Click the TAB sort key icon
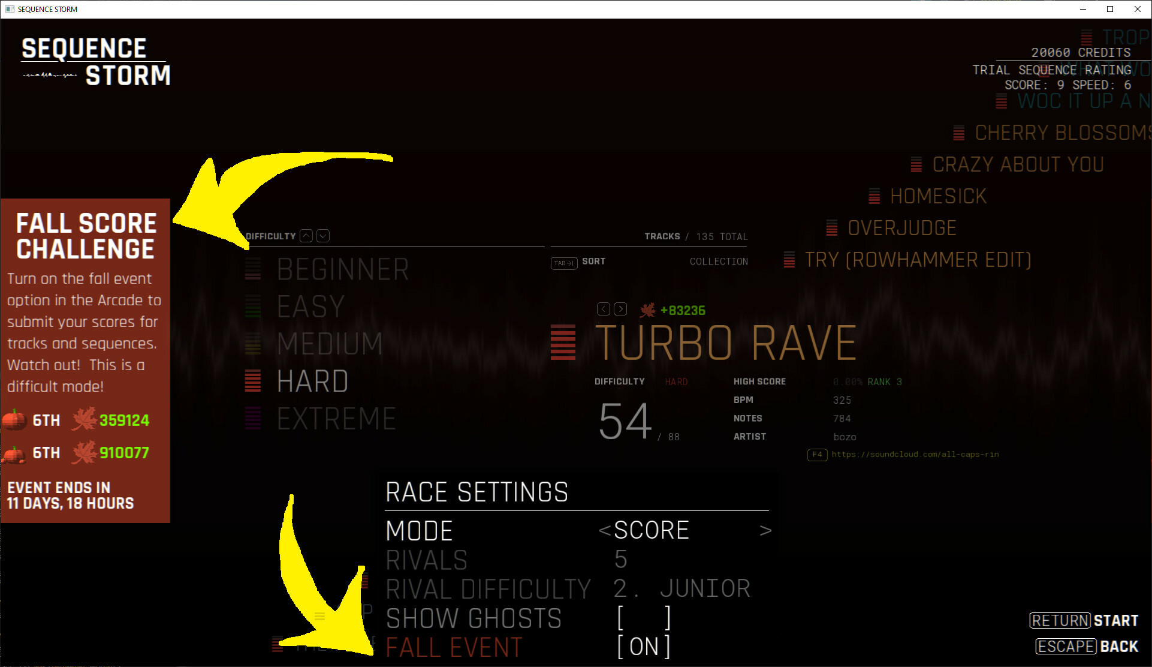This screenshot has width=1152, height=667. pos(563,263)
